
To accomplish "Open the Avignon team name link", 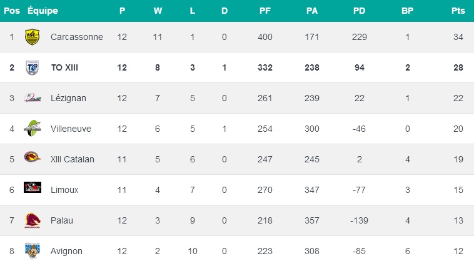I will pyautogui.click(x=67, y=251).
